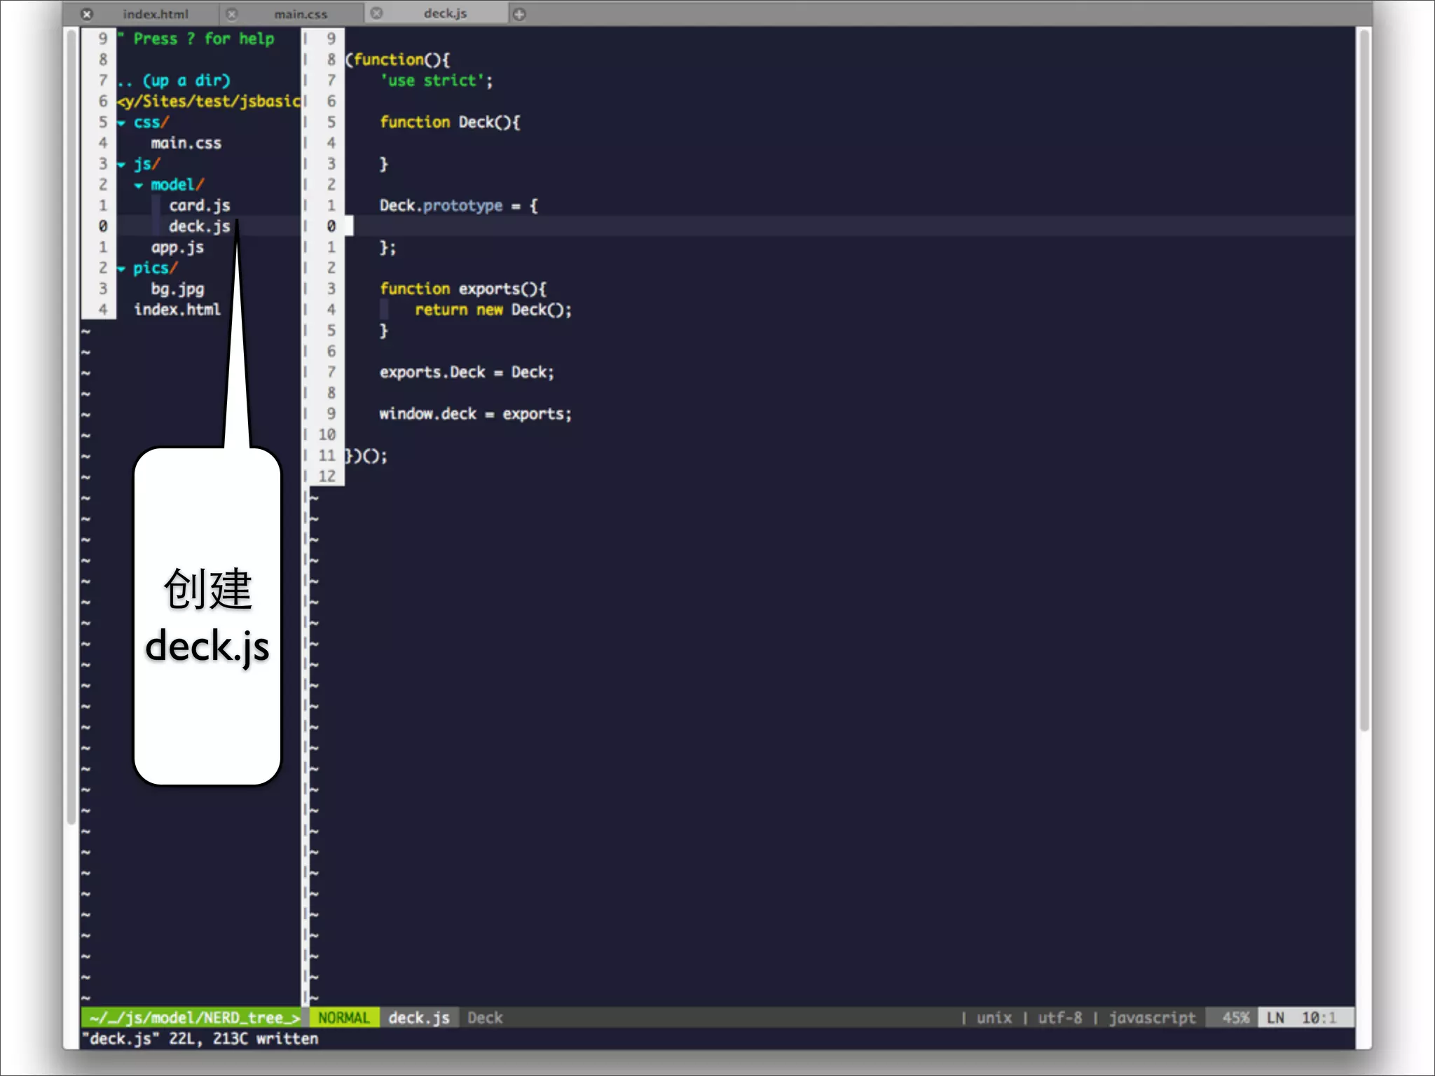Collapse the pics/ folder in NERDTree
The width and height of the screenshot is (1435, 1076).
point(122,268)
